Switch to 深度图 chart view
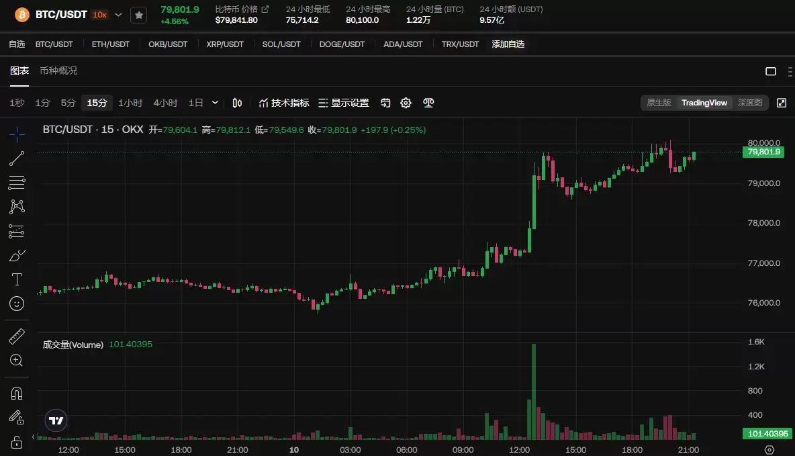This screenshot has height=456, width=795. tap(749, 103)
